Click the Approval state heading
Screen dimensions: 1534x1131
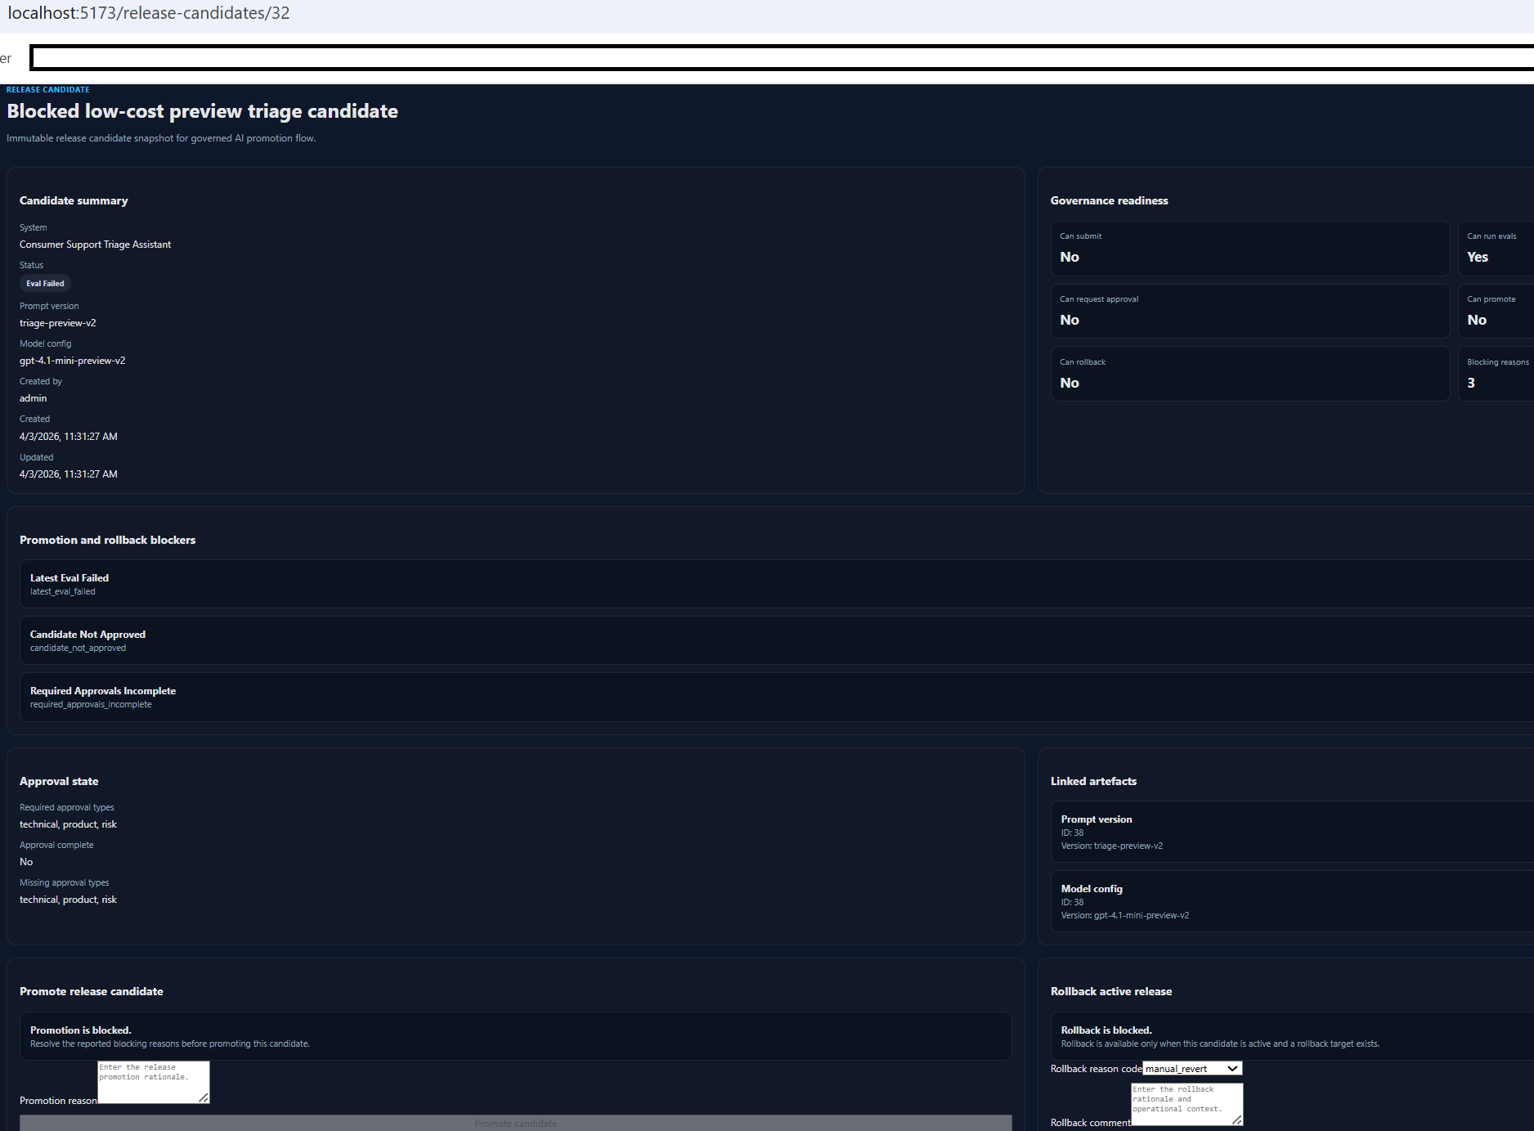pos(59,781)
